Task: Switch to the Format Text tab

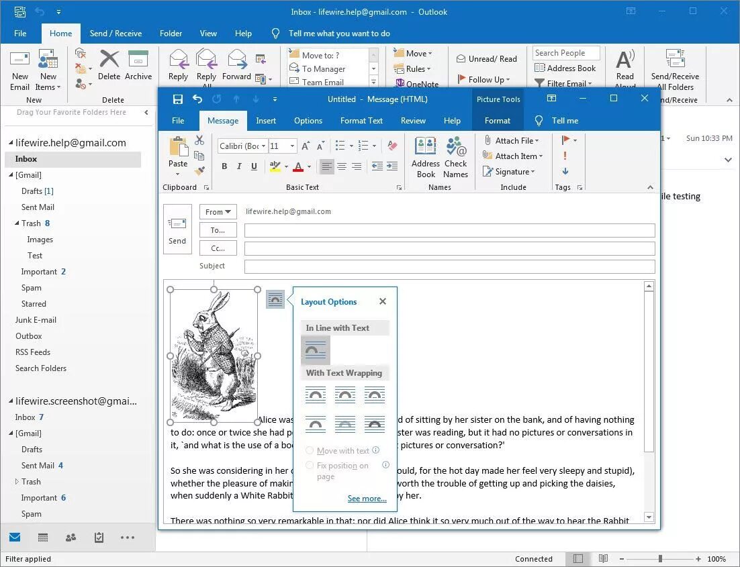Action: (x=361, y=121)
